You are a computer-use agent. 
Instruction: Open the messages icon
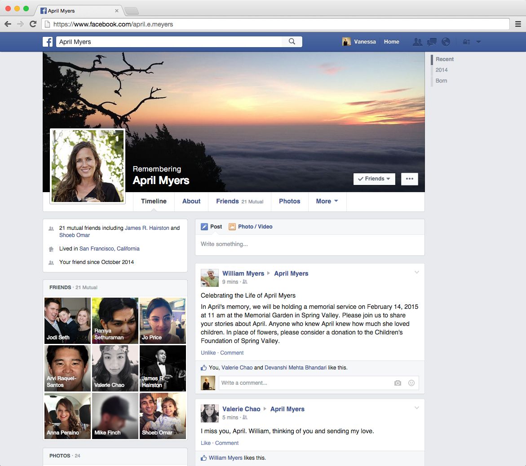pyautogui.click(x=432, y=42)
